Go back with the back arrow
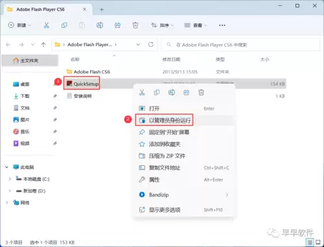This screenshot has width=324, height=247. 8,45
